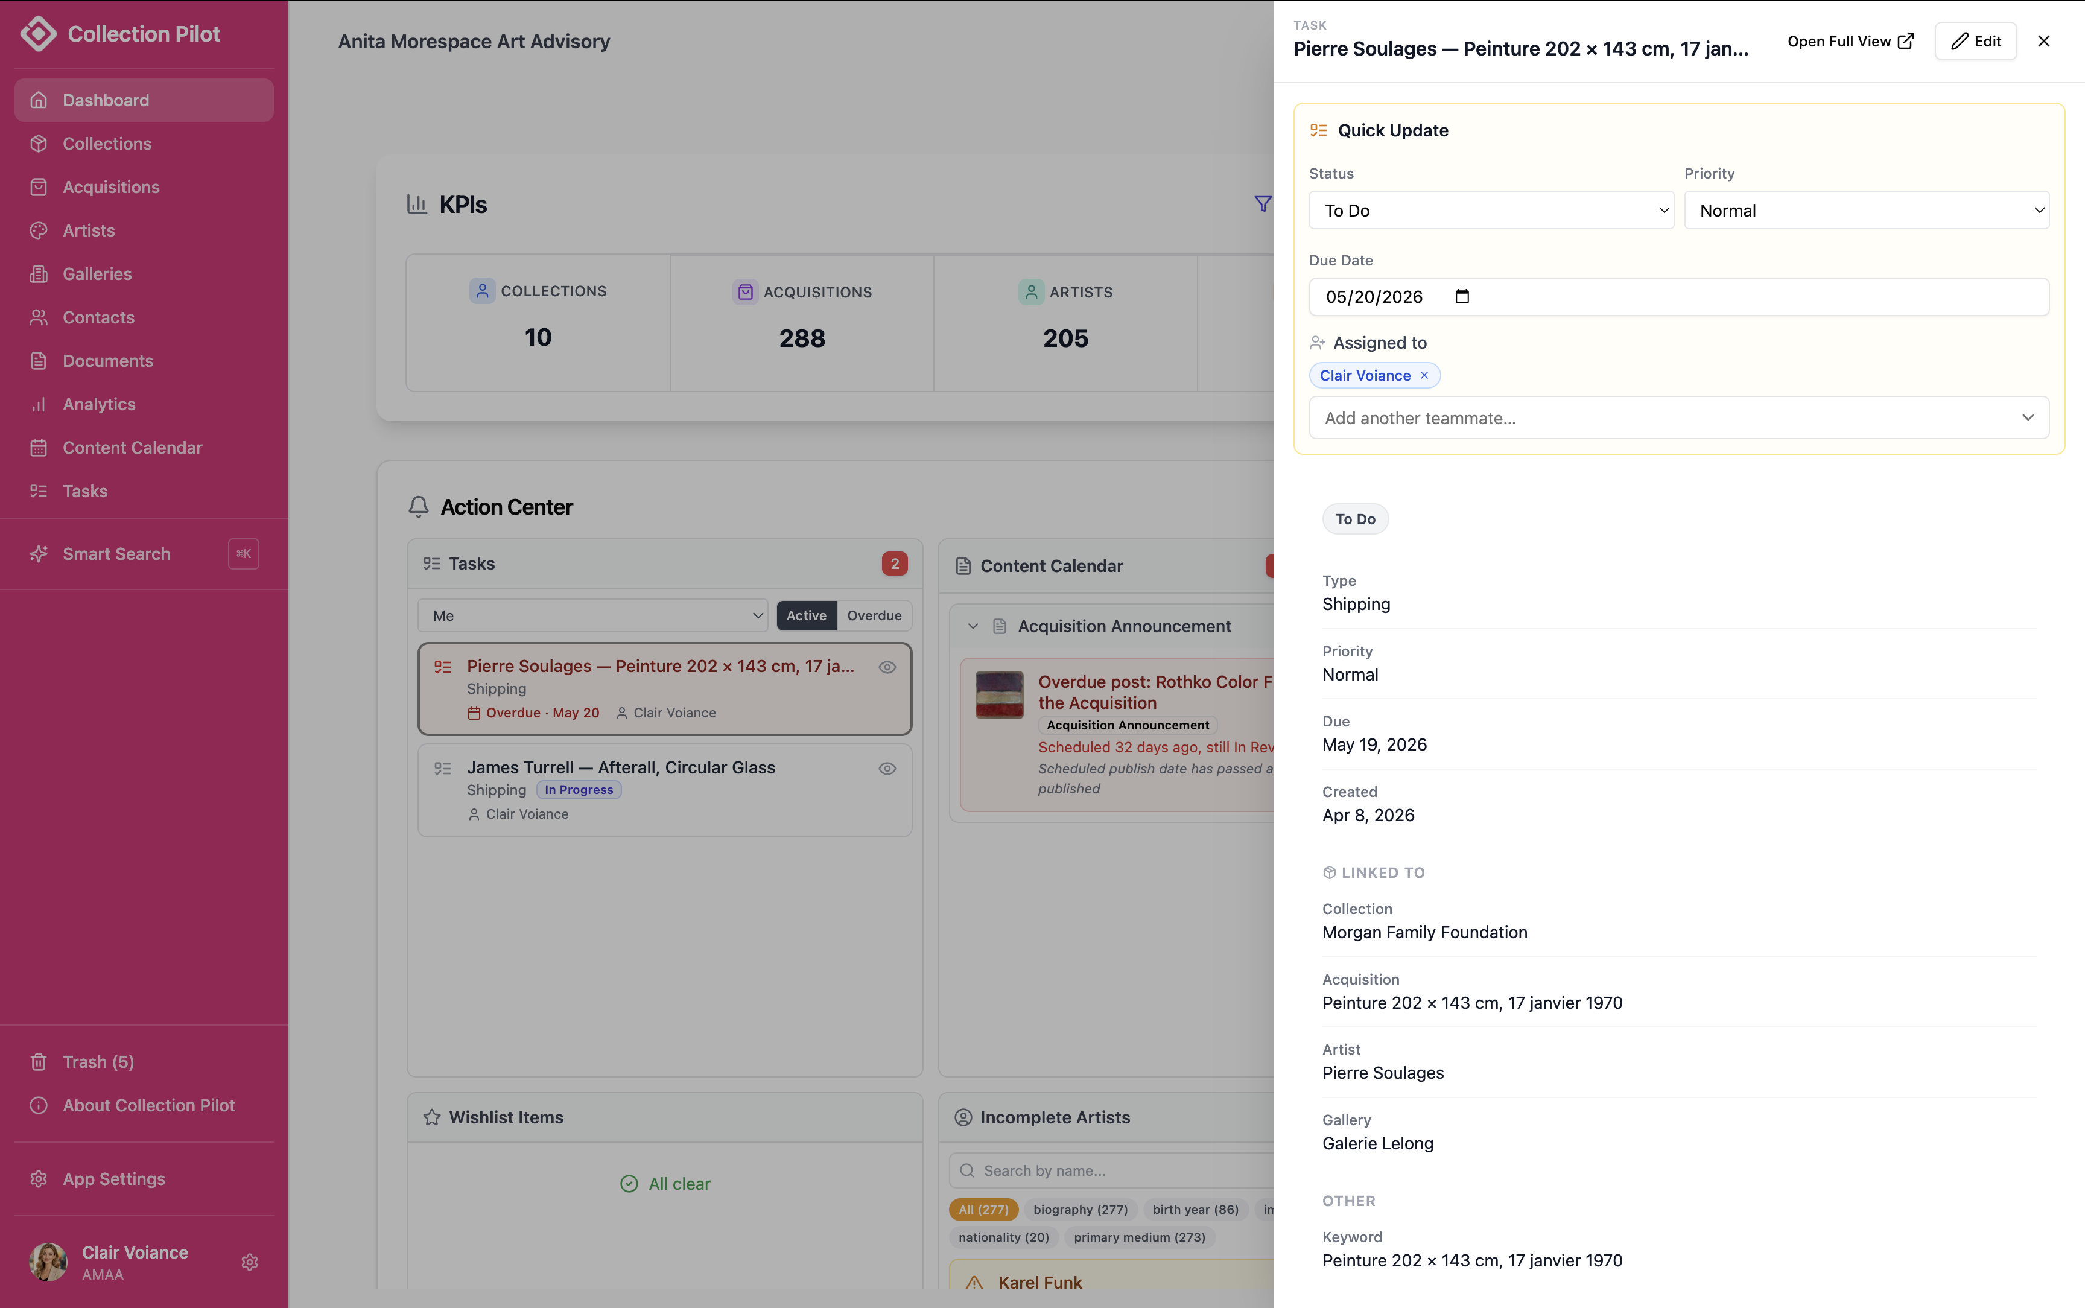The image size is (2085, 1308).
Task: Click the Incomplete Artists person icon
Action: (963, 1117)
